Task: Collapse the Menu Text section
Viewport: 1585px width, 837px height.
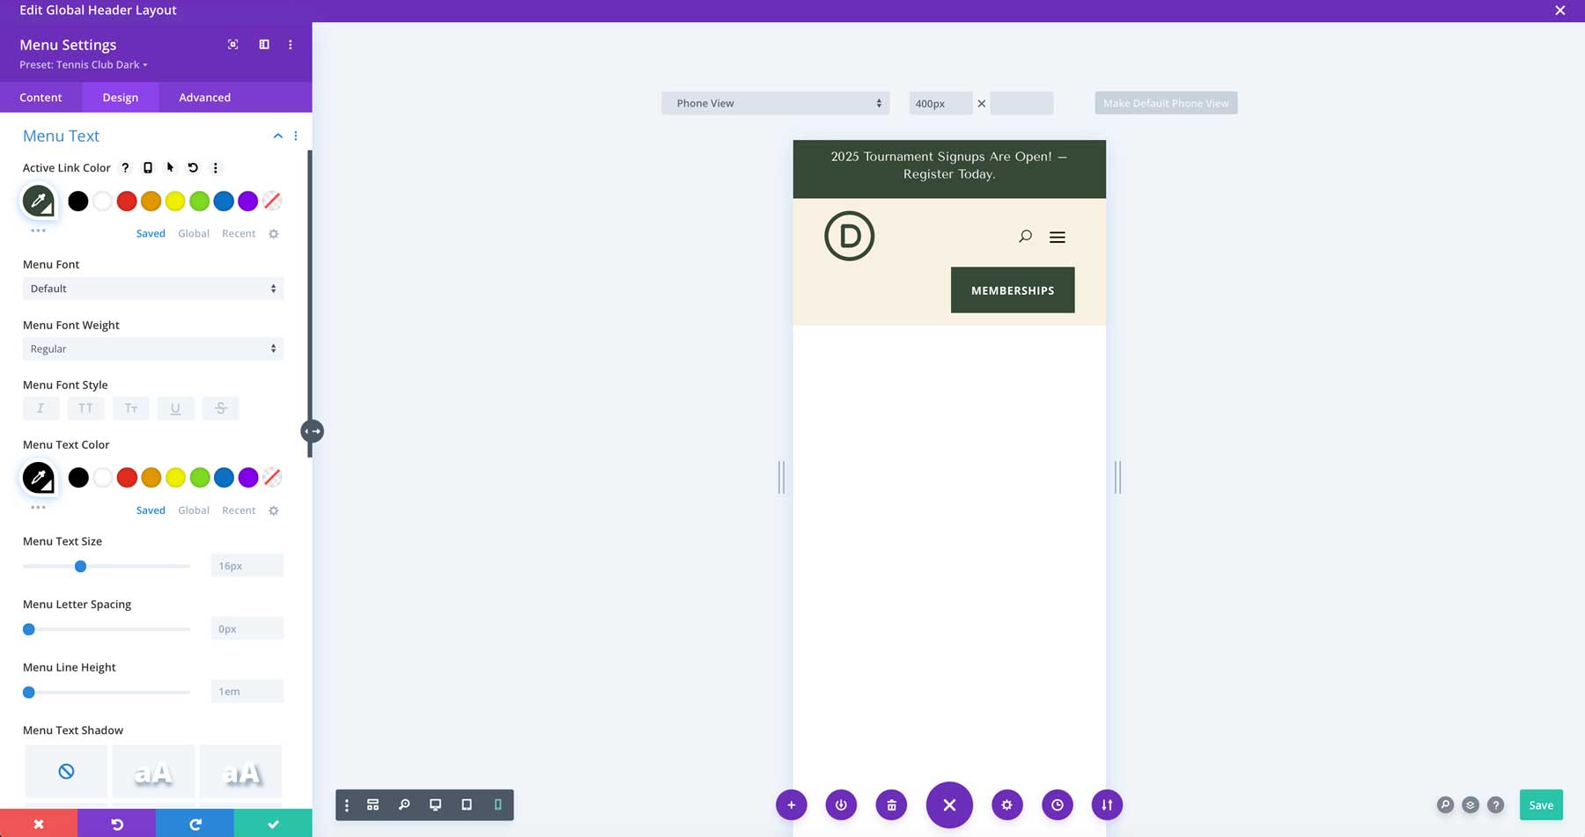Action: pos(278,136)
